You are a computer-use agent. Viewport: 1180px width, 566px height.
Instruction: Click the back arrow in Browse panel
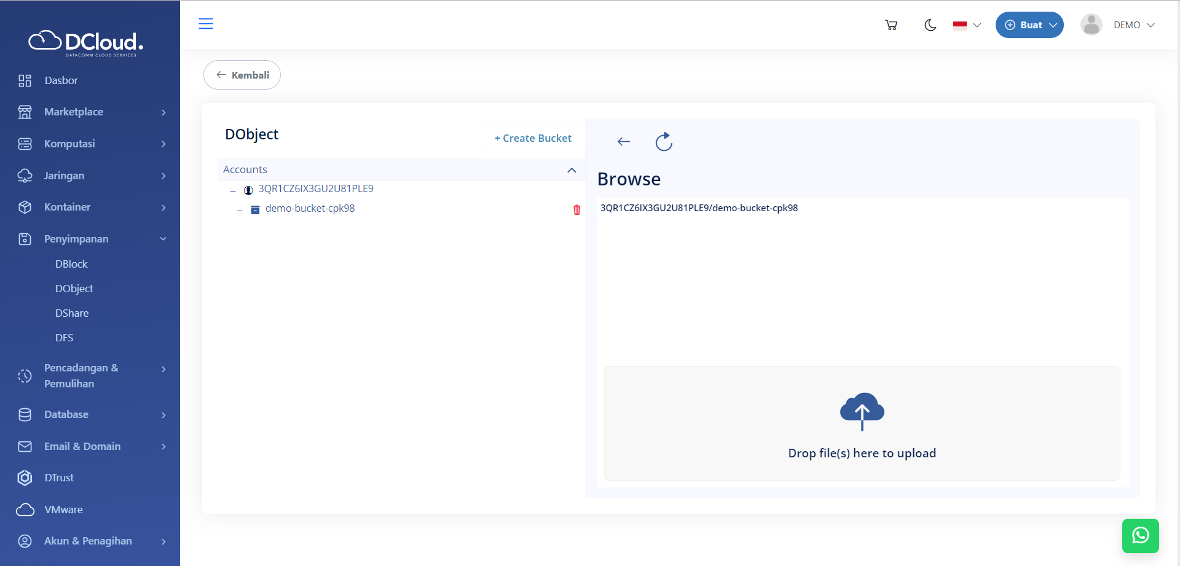tap(624, 142)
